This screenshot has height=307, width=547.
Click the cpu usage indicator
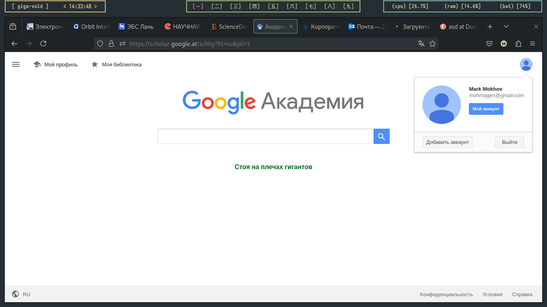410,6
